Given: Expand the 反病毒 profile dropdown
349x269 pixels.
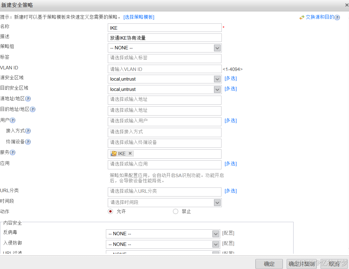Looking at the screenshot, I should point(216,234).
